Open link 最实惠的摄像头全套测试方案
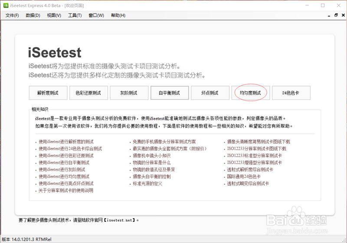The width and height of the screenshot is (347, 243). [x=170, y=149]
